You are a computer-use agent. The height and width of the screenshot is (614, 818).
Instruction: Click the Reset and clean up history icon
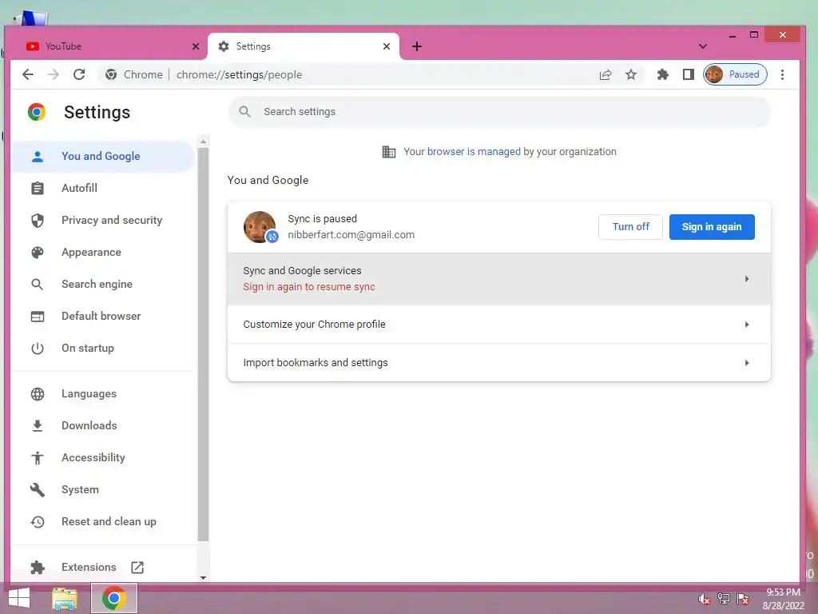point(37,521)
